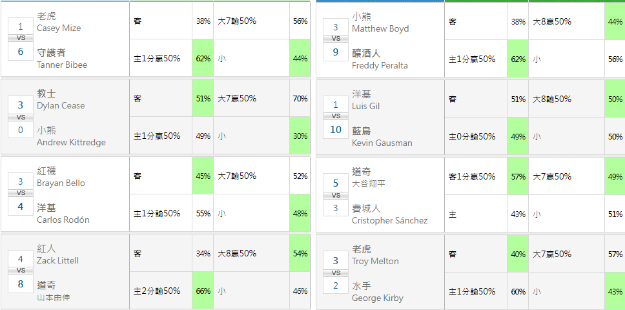The image size is (625, 310).
Task: Click Matthew Boyd pitcher name
Action: (380, 29)
